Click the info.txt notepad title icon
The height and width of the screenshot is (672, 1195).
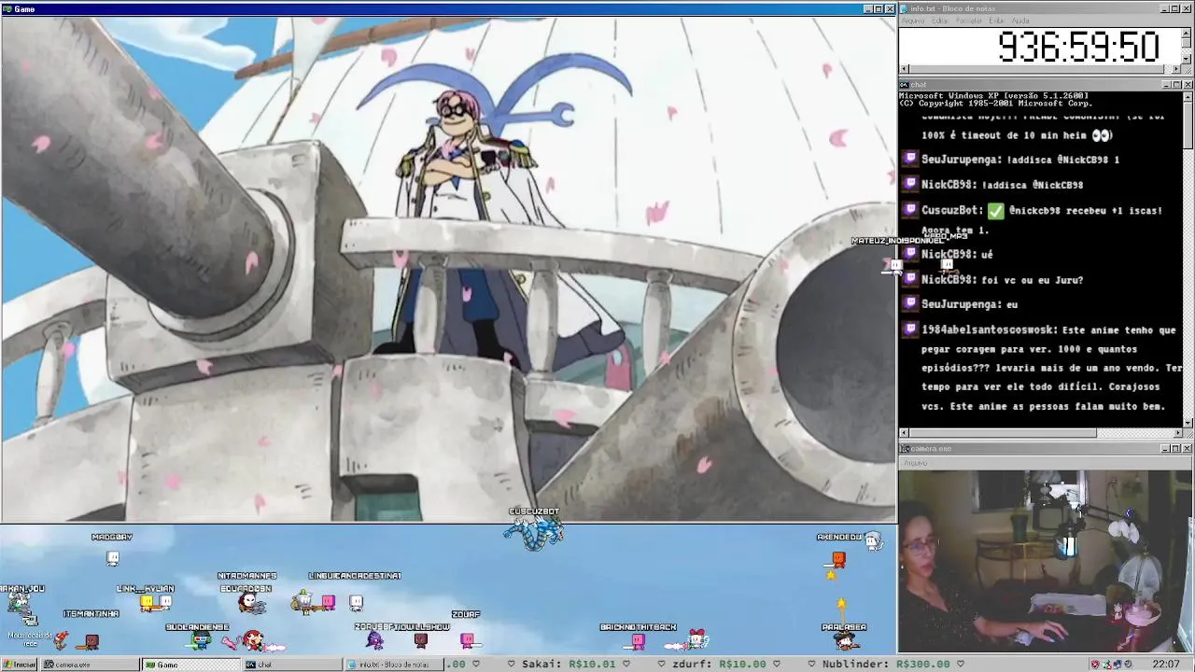[905, 8]
